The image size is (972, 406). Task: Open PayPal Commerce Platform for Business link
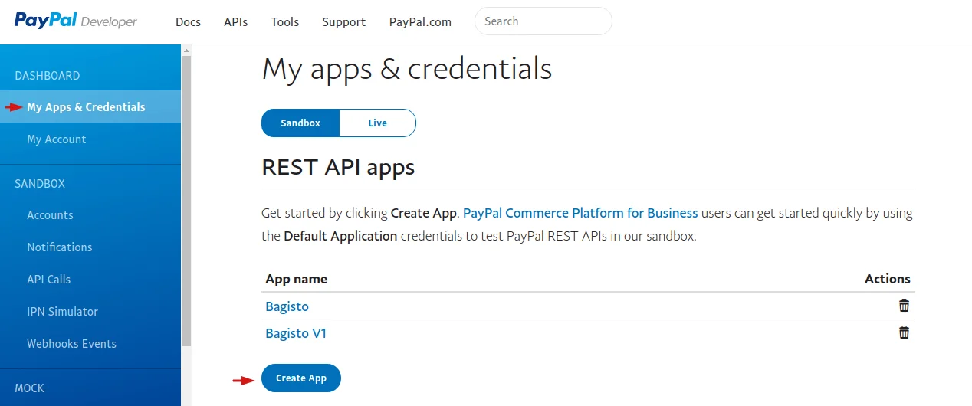pos(580,213)
